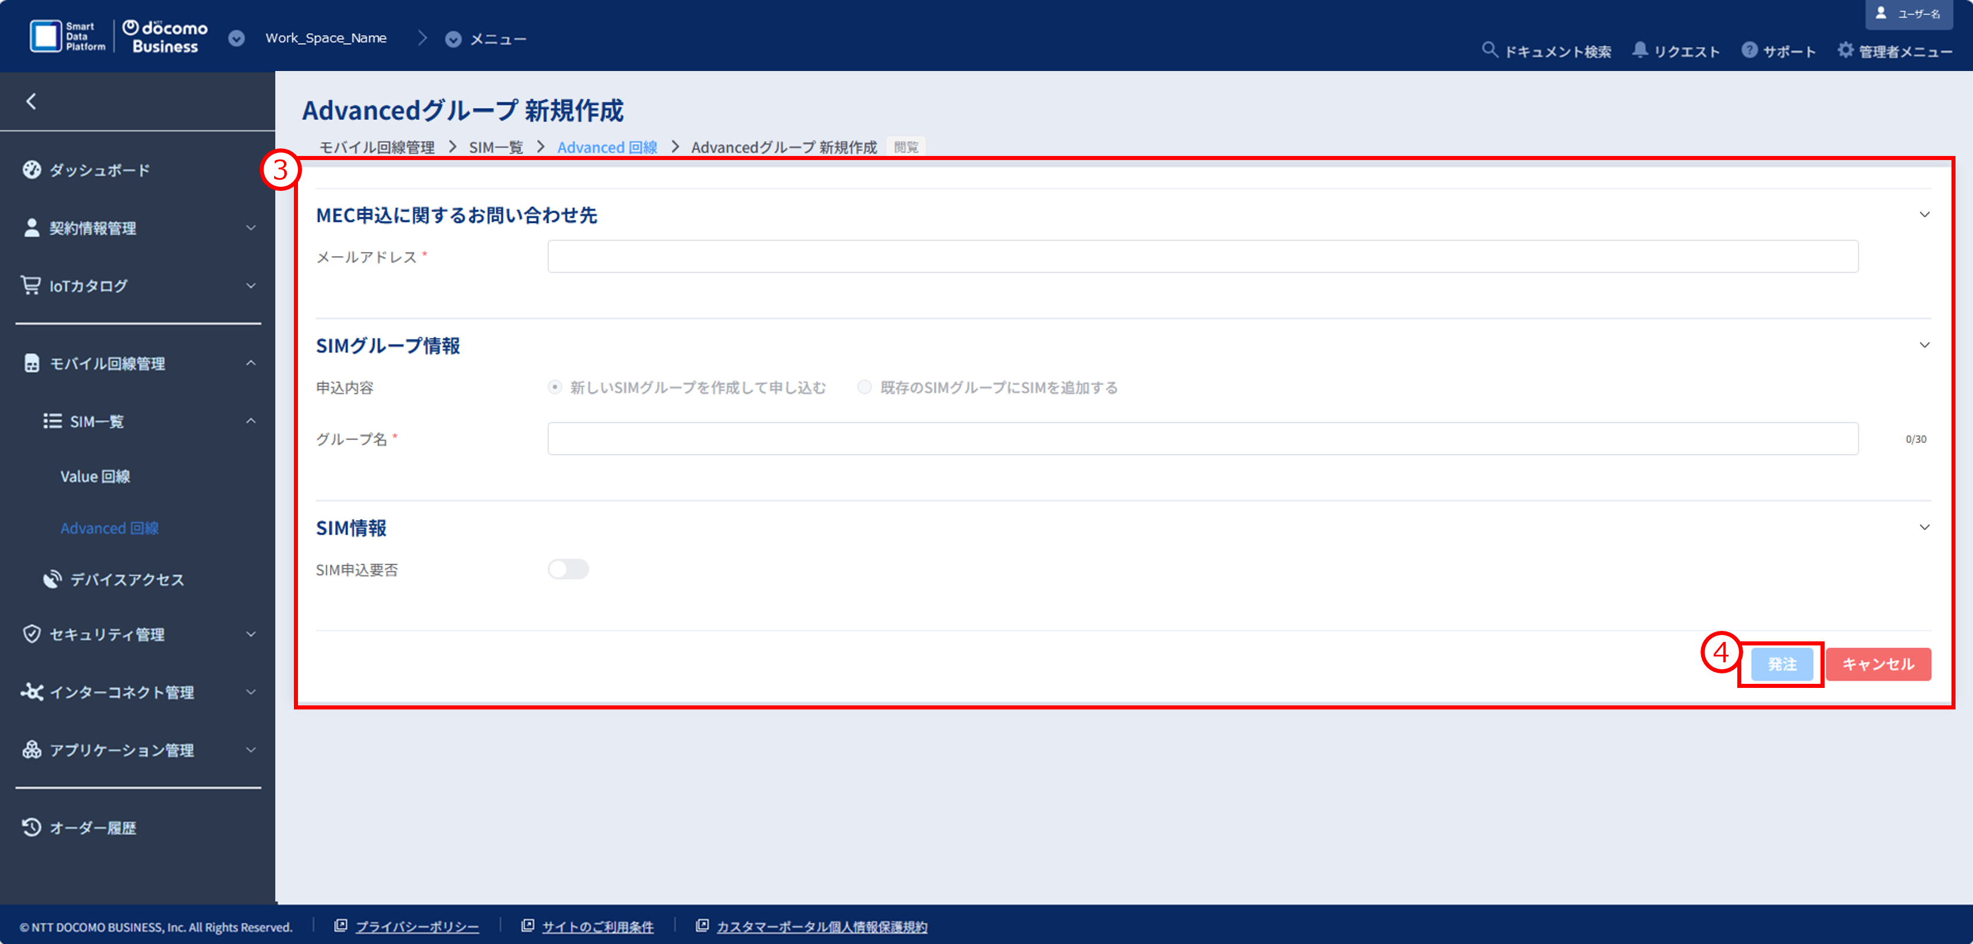1973x944 pixels.
Task: Click the IoT catalog cart icon
Action: tap(31, 286)
